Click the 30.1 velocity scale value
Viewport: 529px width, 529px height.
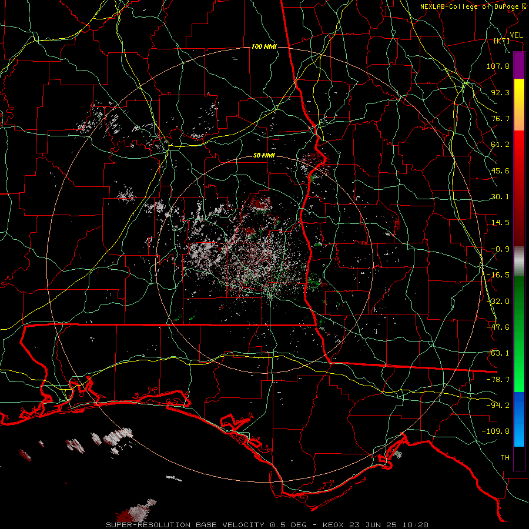coord(500,197)
